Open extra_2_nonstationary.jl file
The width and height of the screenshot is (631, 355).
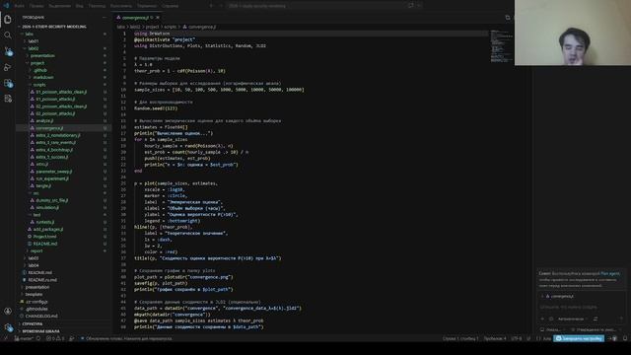click(x=58, y=135)
